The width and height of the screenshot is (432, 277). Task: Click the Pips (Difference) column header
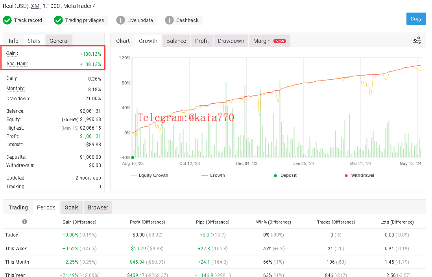point(212,222)
